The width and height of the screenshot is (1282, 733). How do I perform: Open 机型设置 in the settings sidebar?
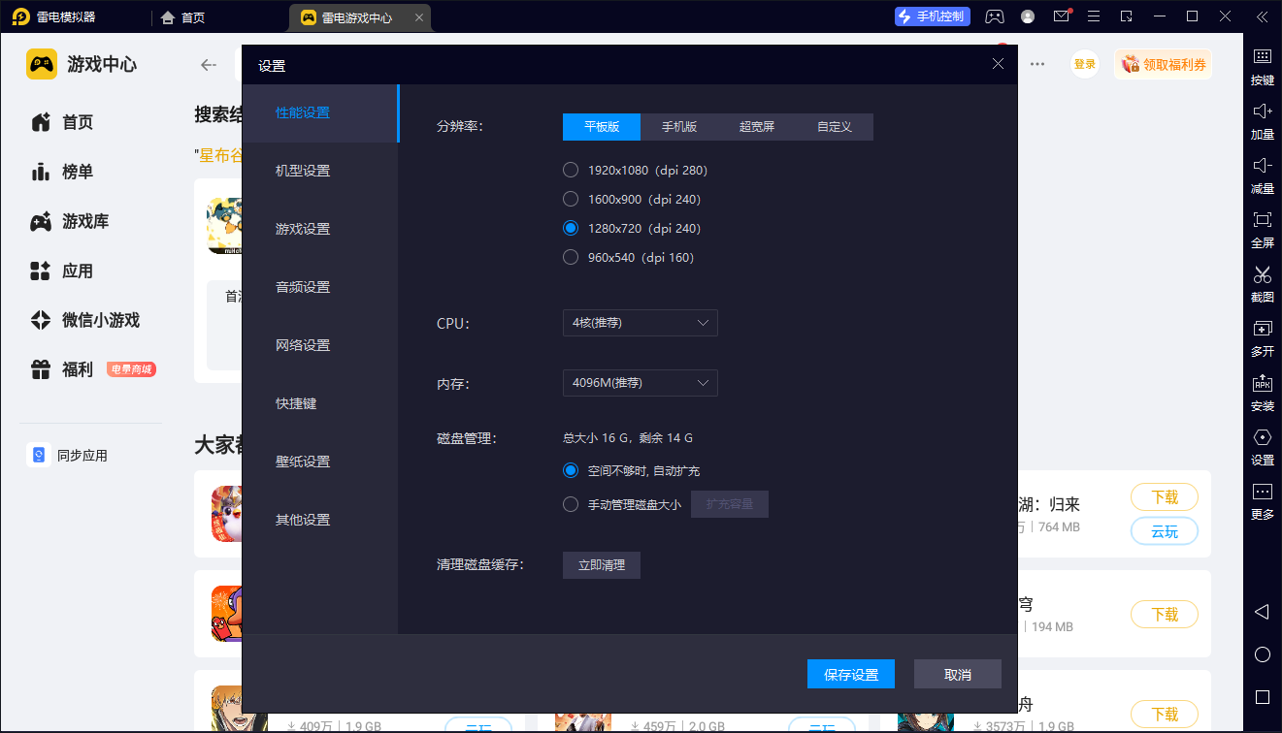click(320, 171)
